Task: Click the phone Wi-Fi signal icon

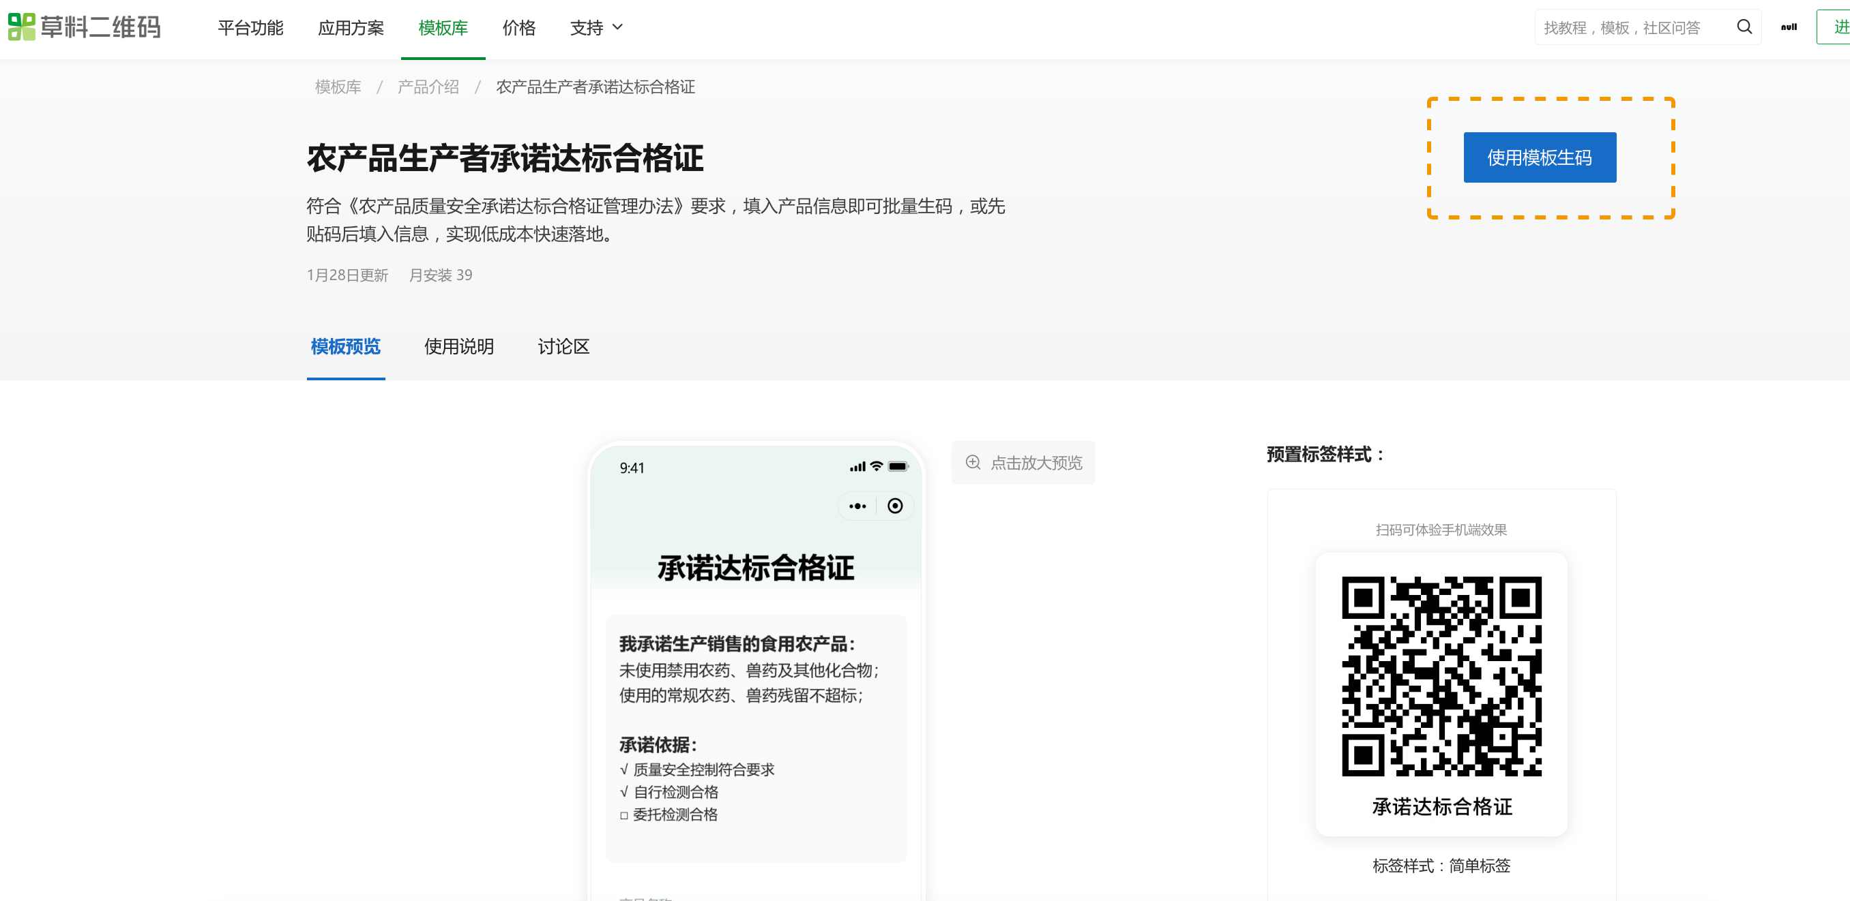Action: click(x=876, y=466)
